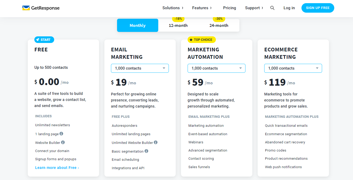The image size is (353, 180).
Task: Click Webinars feature
Action: 196,142
